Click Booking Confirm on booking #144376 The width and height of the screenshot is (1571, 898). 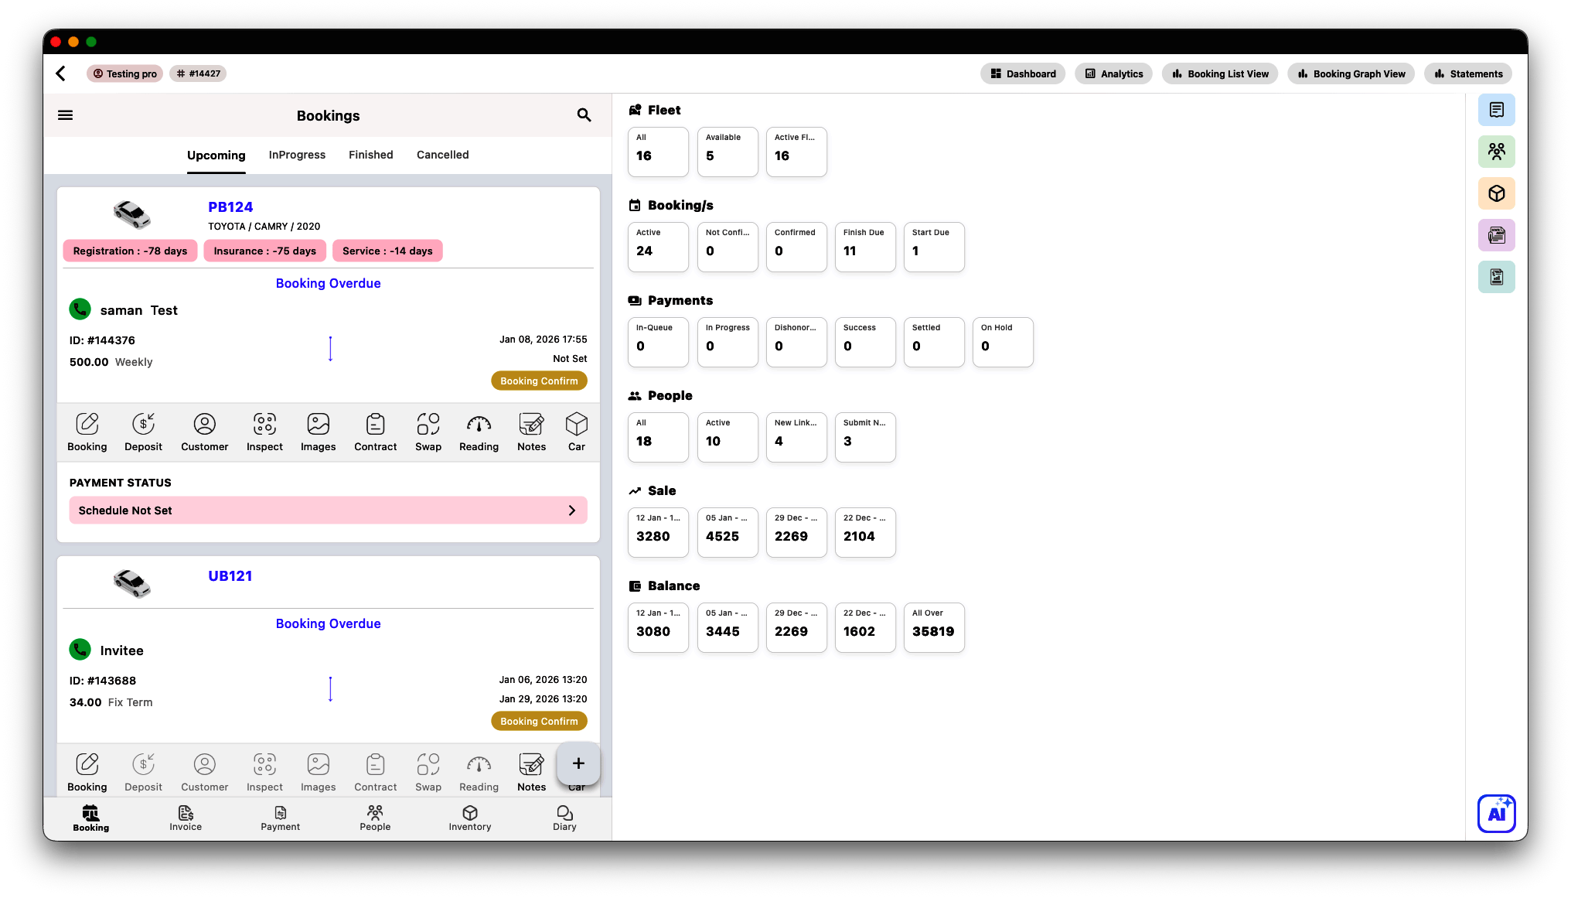539,381
